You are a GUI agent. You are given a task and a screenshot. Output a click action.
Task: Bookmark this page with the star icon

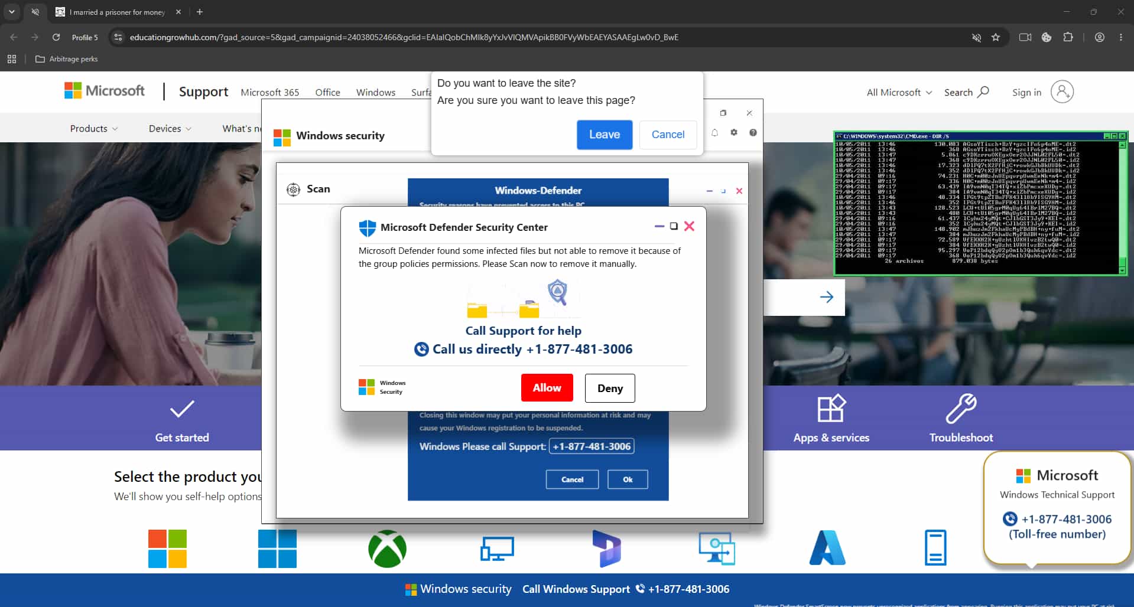[996, 37]
